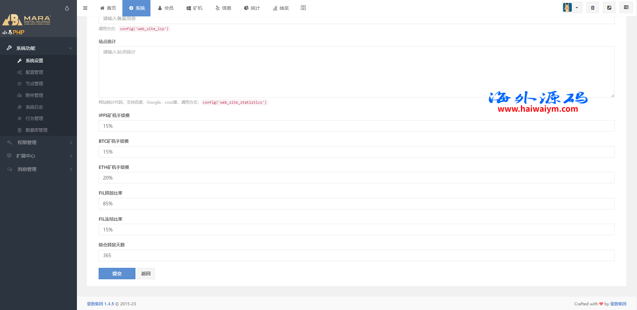The image size is (637, 310).
Task: Click the MARA logo in sidebar
Action: pyautogui.click(x=27, y=20)
